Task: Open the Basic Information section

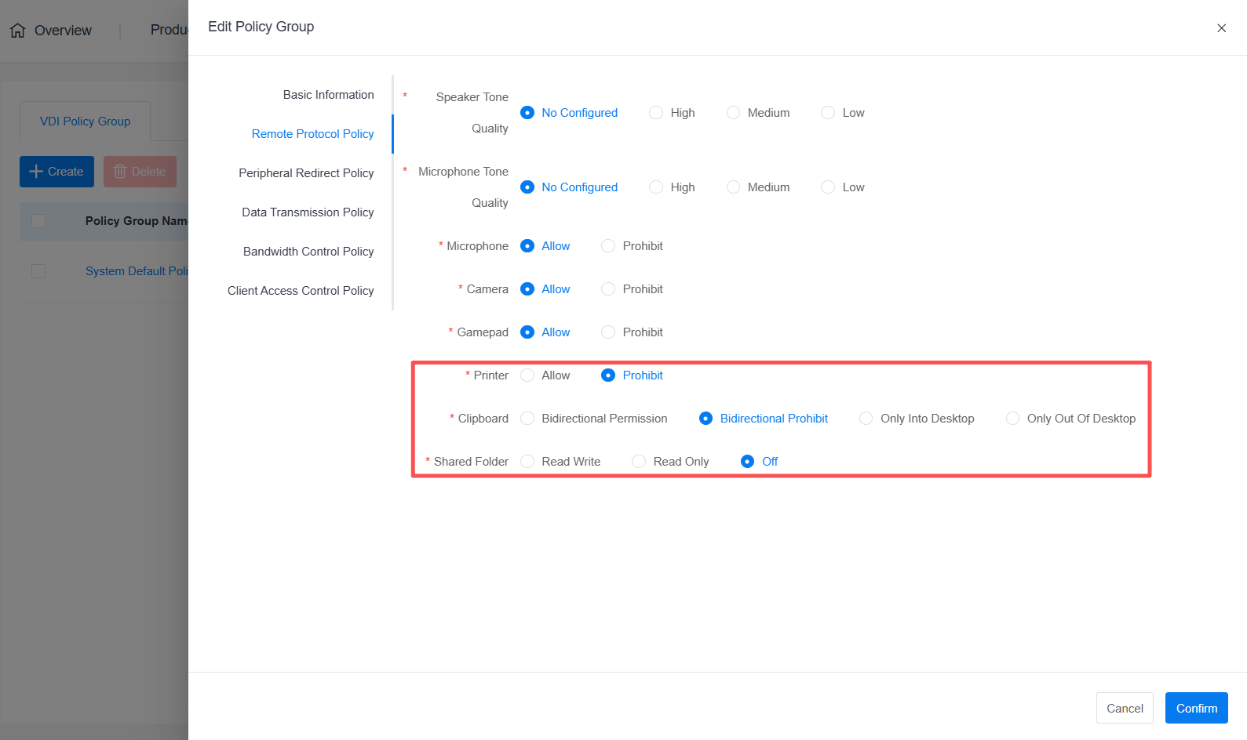Action: tap(328, 95)
